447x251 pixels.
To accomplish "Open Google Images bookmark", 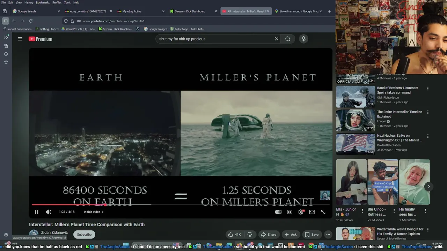I will (x=156, y=29).
